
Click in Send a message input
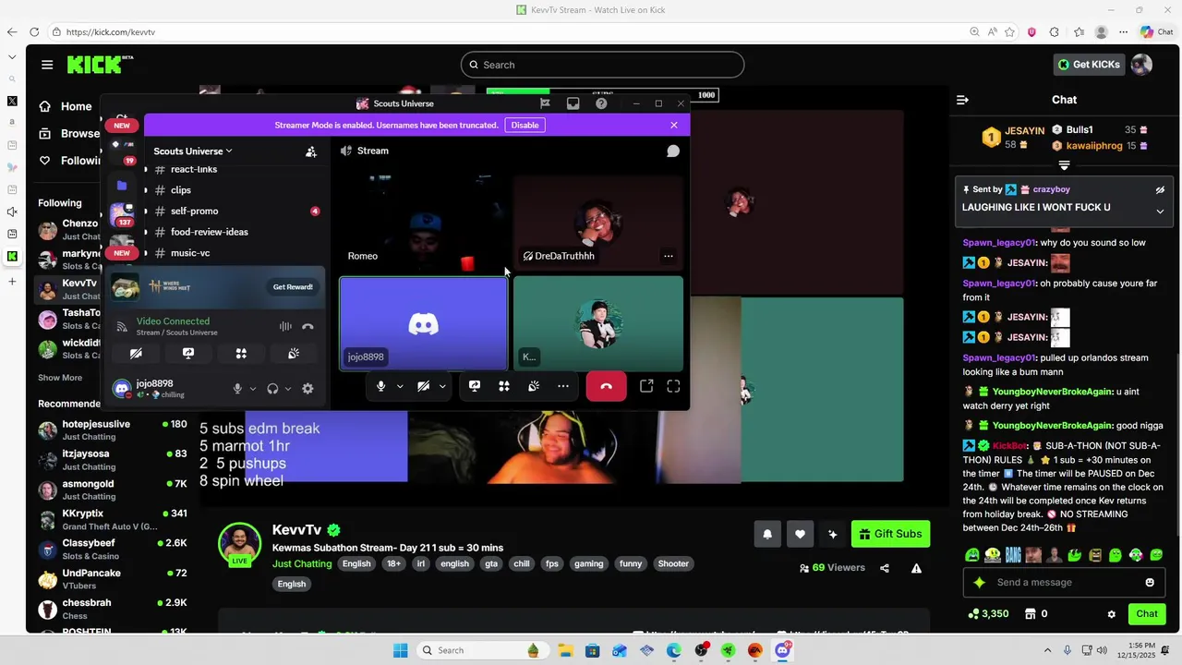(1064, 582)
